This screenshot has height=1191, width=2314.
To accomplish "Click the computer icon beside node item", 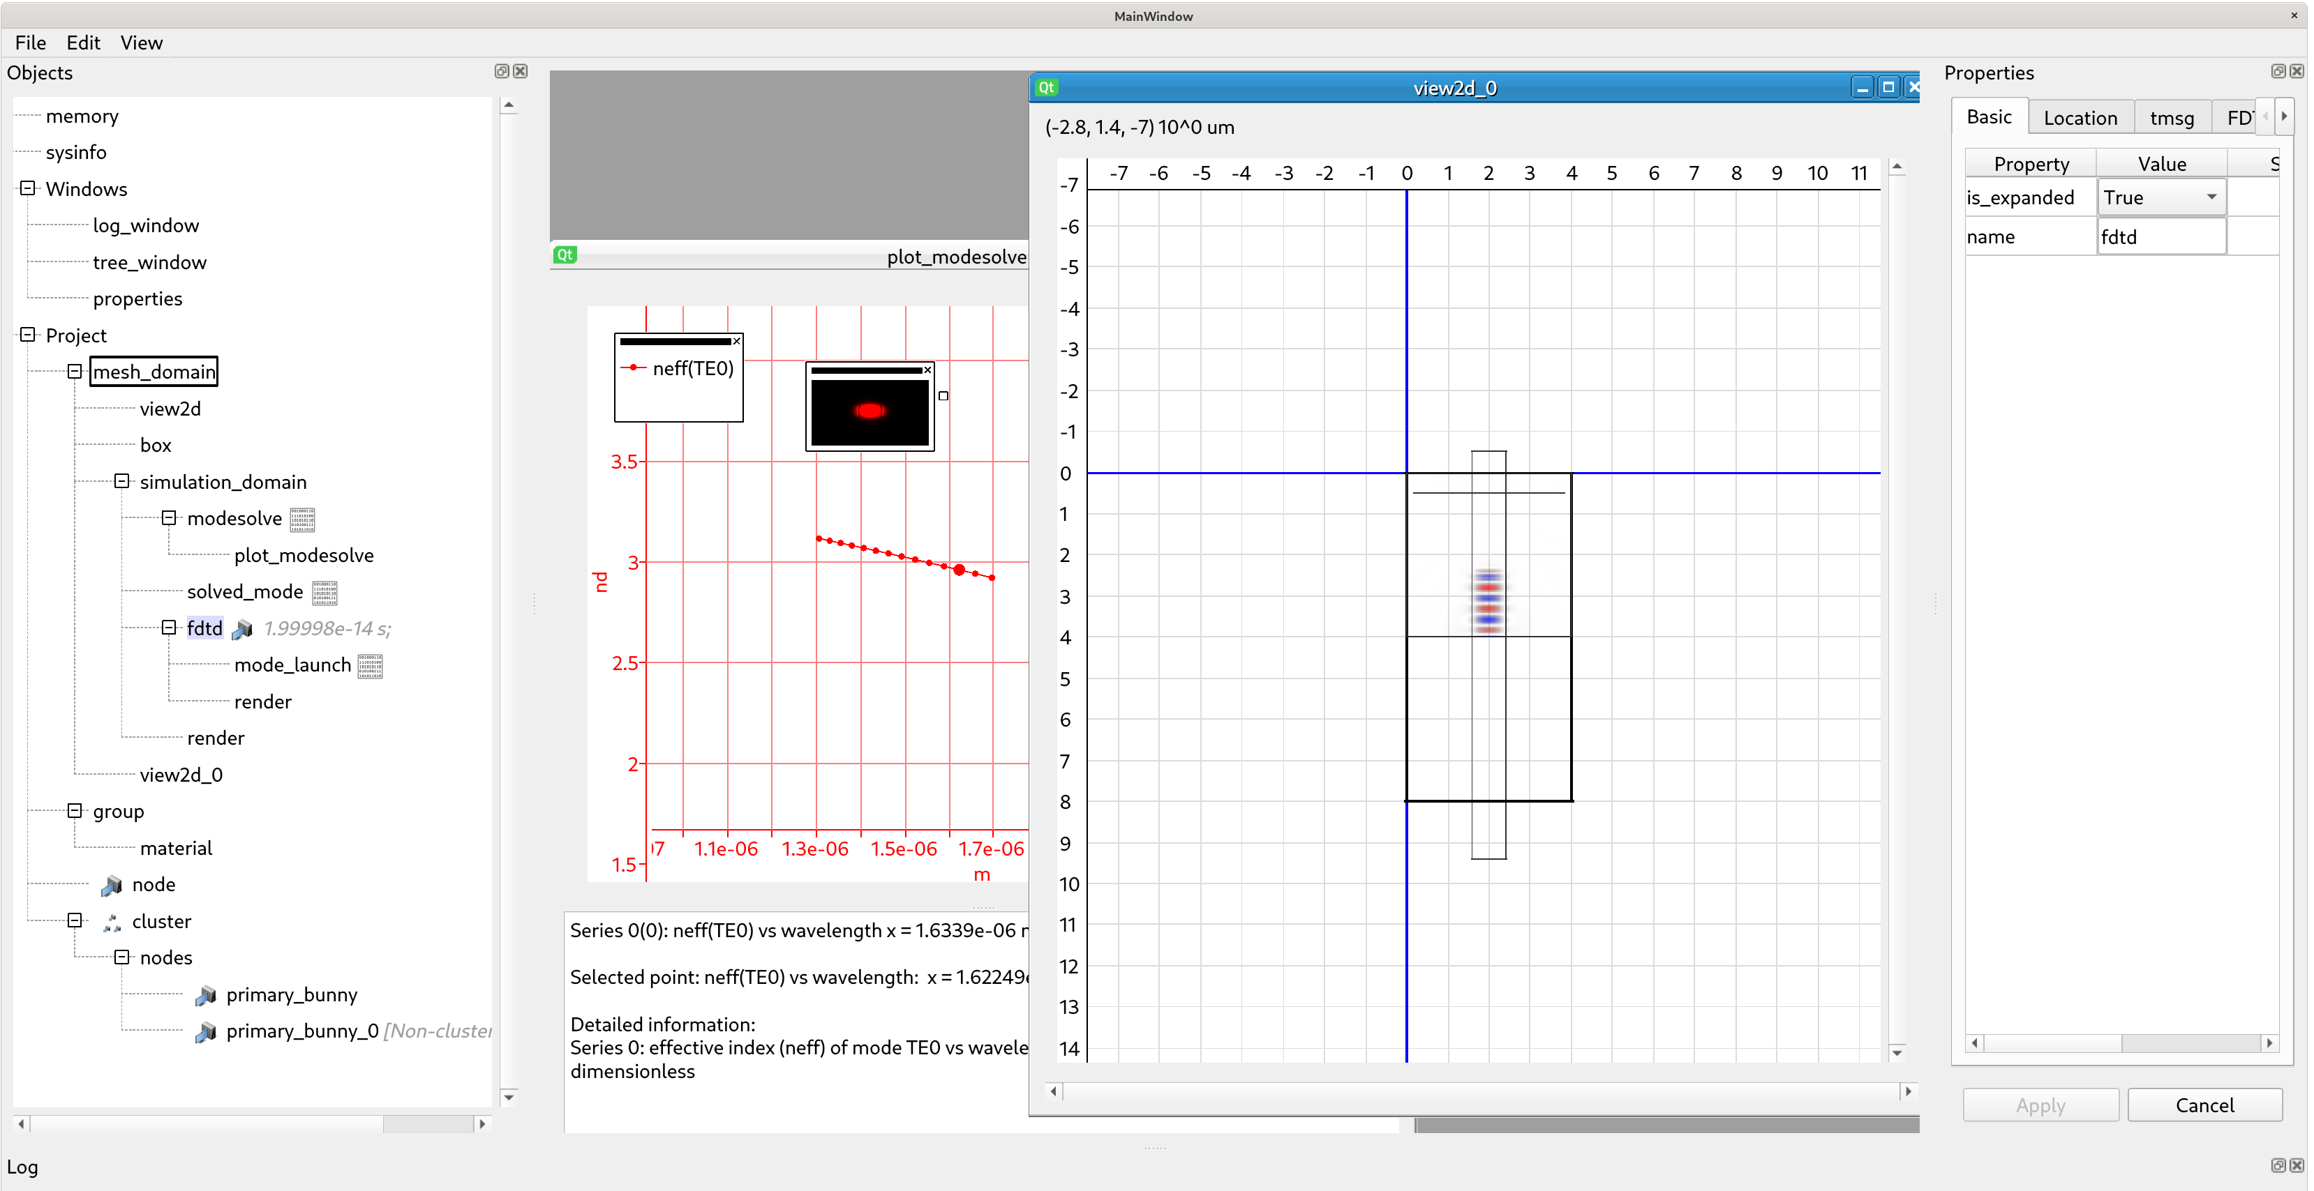I will (112, 885).
